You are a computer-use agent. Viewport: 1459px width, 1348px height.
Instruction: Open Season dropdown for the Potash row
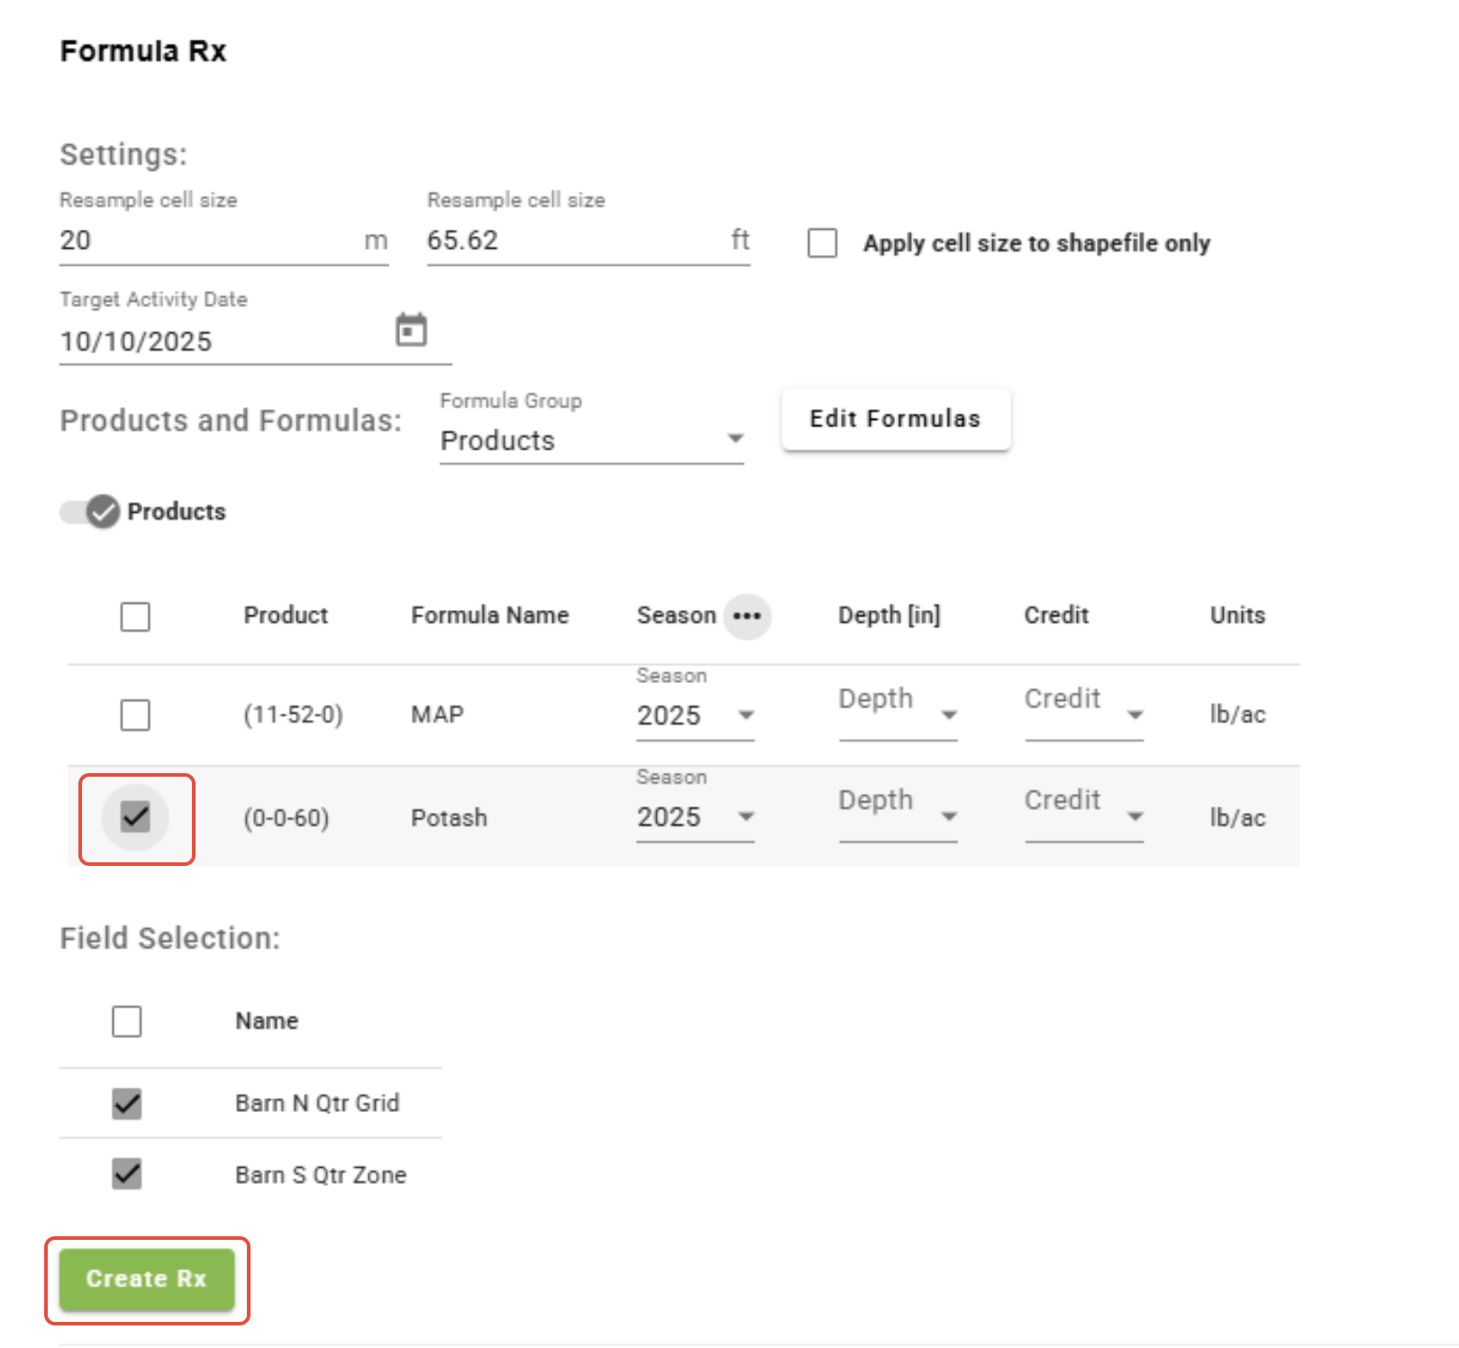point(695,817)
